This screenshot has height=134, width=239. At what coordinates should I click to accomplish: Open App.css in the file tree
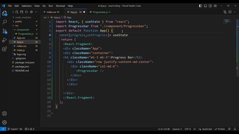pos(21,38)
